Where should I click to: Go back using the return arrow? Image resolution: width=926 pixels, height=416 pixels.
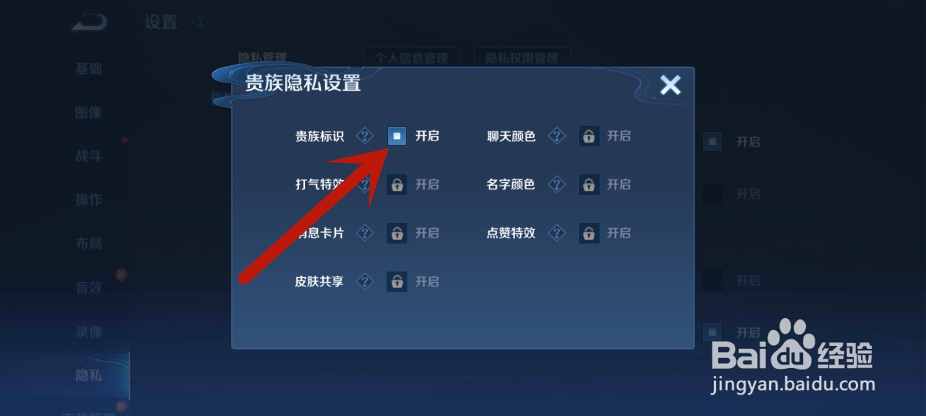[90, 22]
